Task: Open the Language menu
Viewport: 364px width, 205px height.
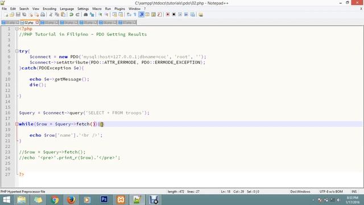Action: (67, 9)
